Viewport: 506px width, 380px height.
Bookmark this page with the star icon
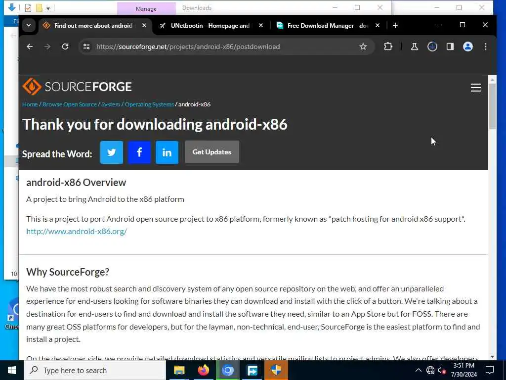[x=363, y=47]
